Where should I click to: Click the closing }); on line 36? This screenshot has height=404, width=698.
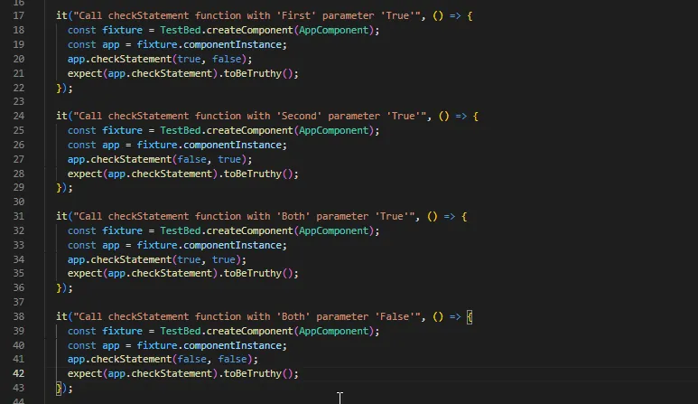pyautogui.click(x=64, y=287)
